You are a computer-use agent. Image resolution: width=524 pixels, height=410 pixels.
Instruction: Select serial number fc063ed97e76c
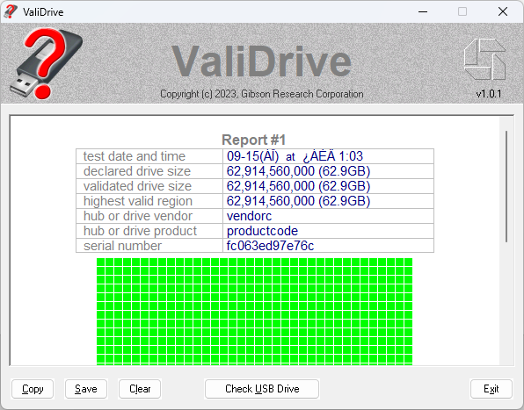[x=271, y=246]
